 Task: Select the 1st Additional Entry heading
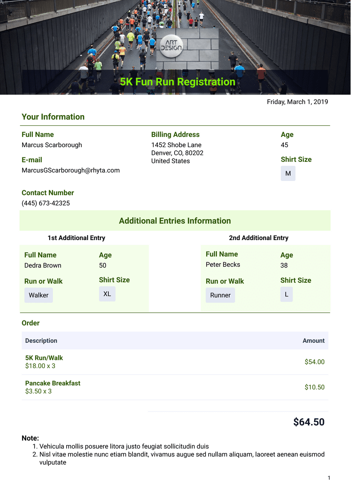(76, 238)
